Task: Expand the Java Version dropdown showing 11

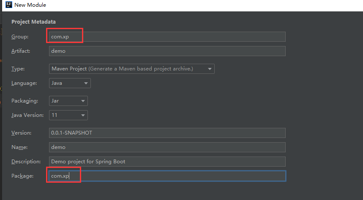Action: (68, 115)
